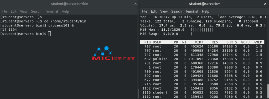Open Help menu in left terminal

(x=65, y=12)
